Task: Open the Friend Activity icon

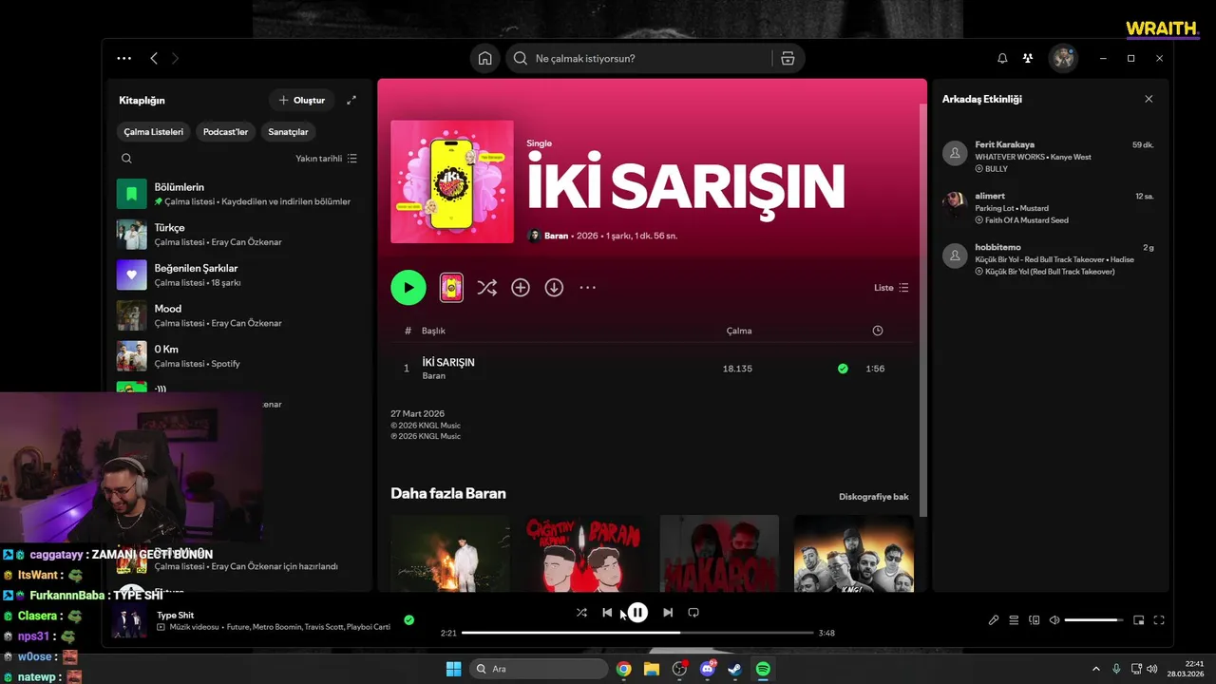Action: tap(1028, 58)
